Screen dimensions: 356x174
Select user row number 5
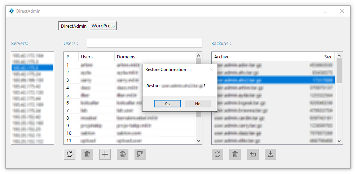(129, 95)
